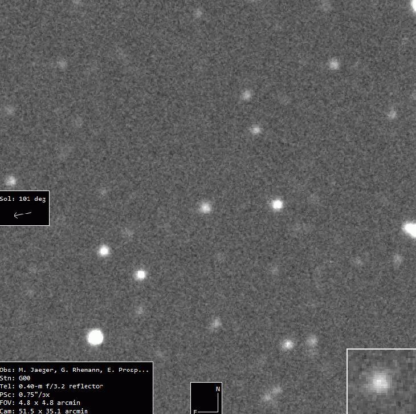Click the E label on the compass
Image resolution: width=416 pixels, height=414 pixels.
tap(195, 411)
